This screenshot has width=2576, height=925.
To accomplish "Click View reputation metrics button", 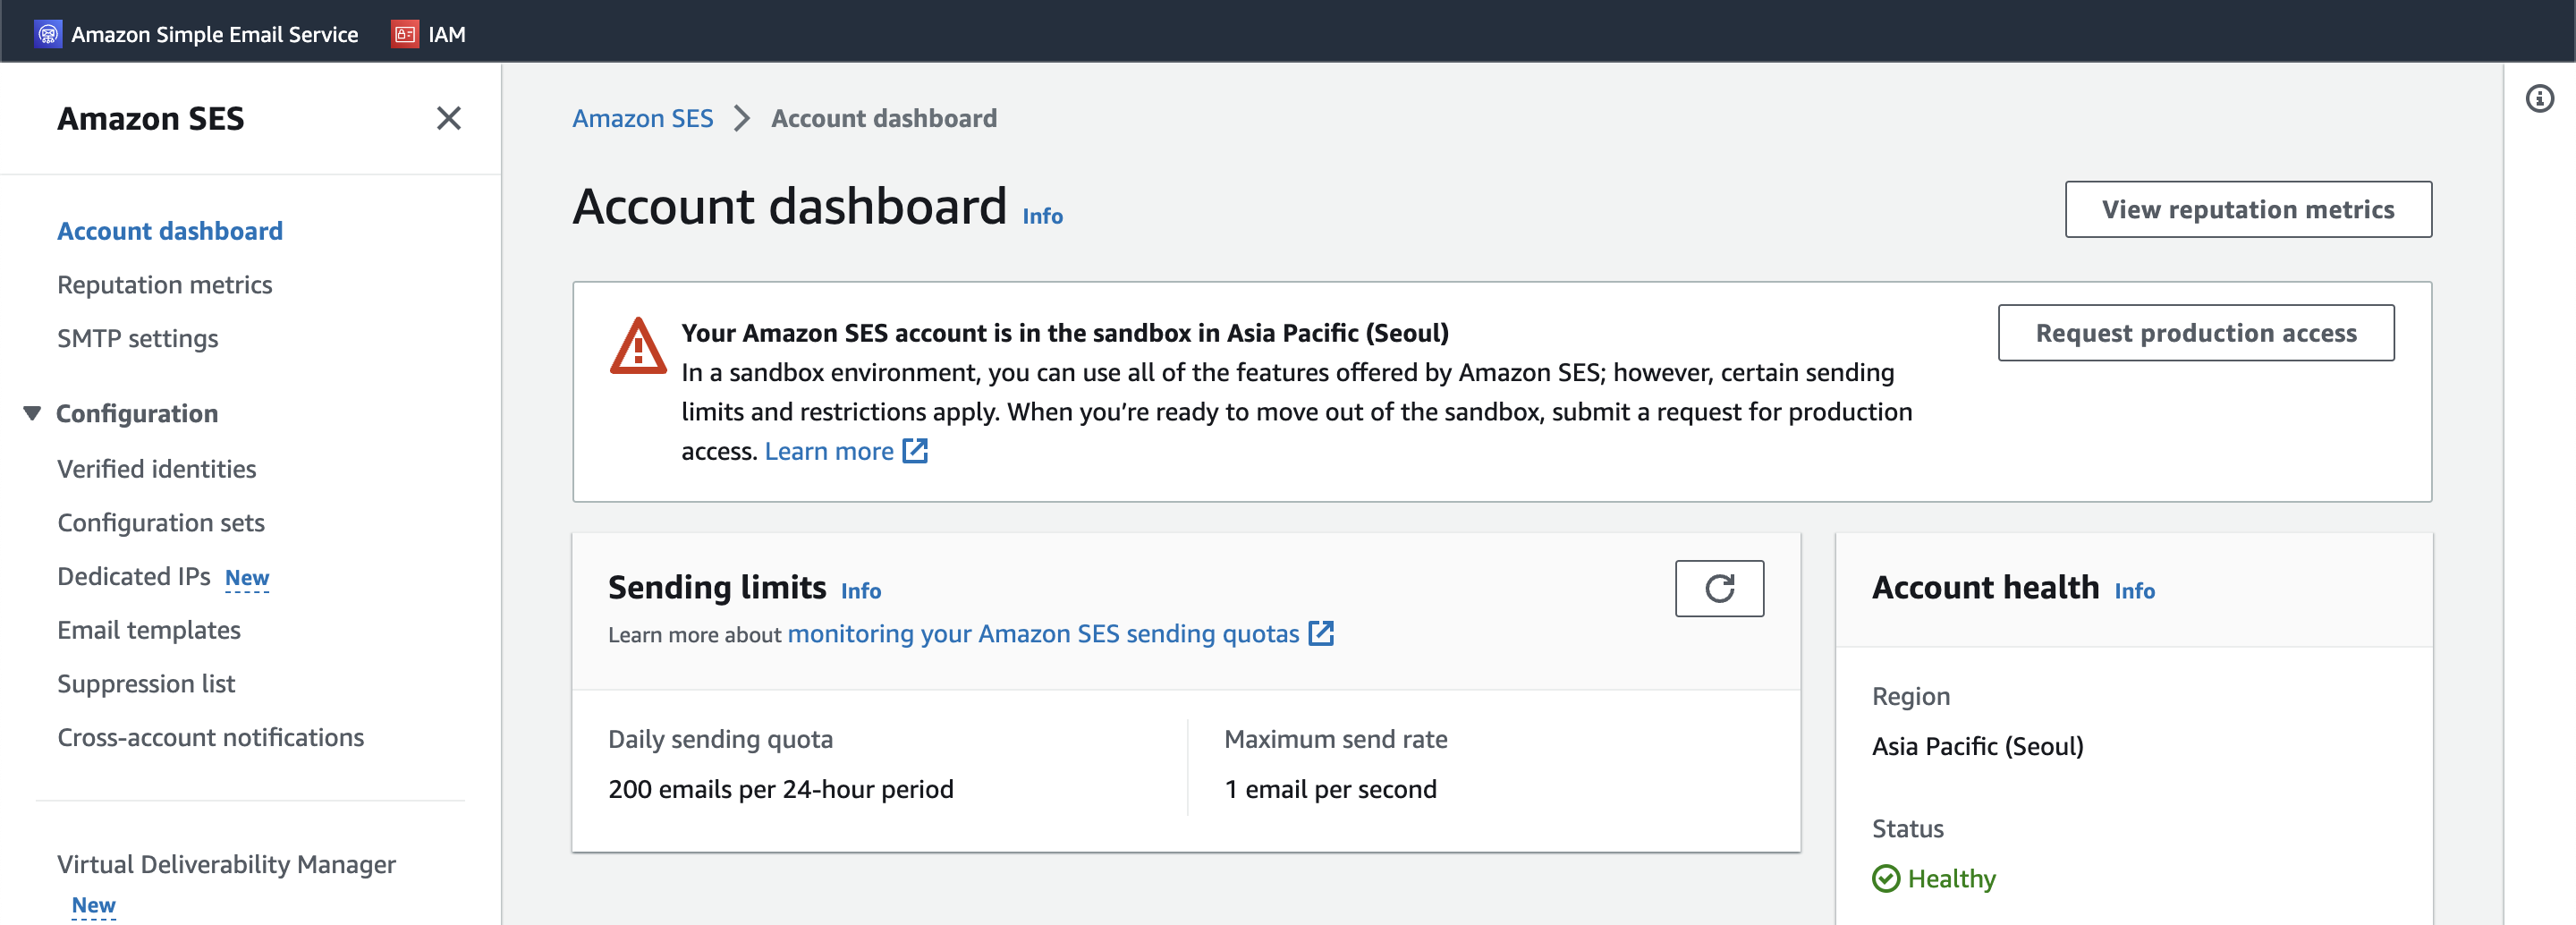I will pyautogui.click(x=2248, y=209).
